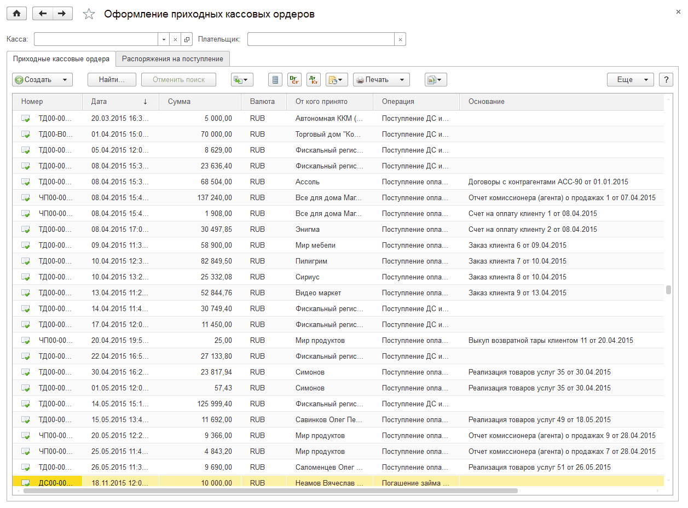The height and width of the screenshot is (508, 688).
Task: Click posted-document icon of Ассоль row
Action: [x=25, y=182]
